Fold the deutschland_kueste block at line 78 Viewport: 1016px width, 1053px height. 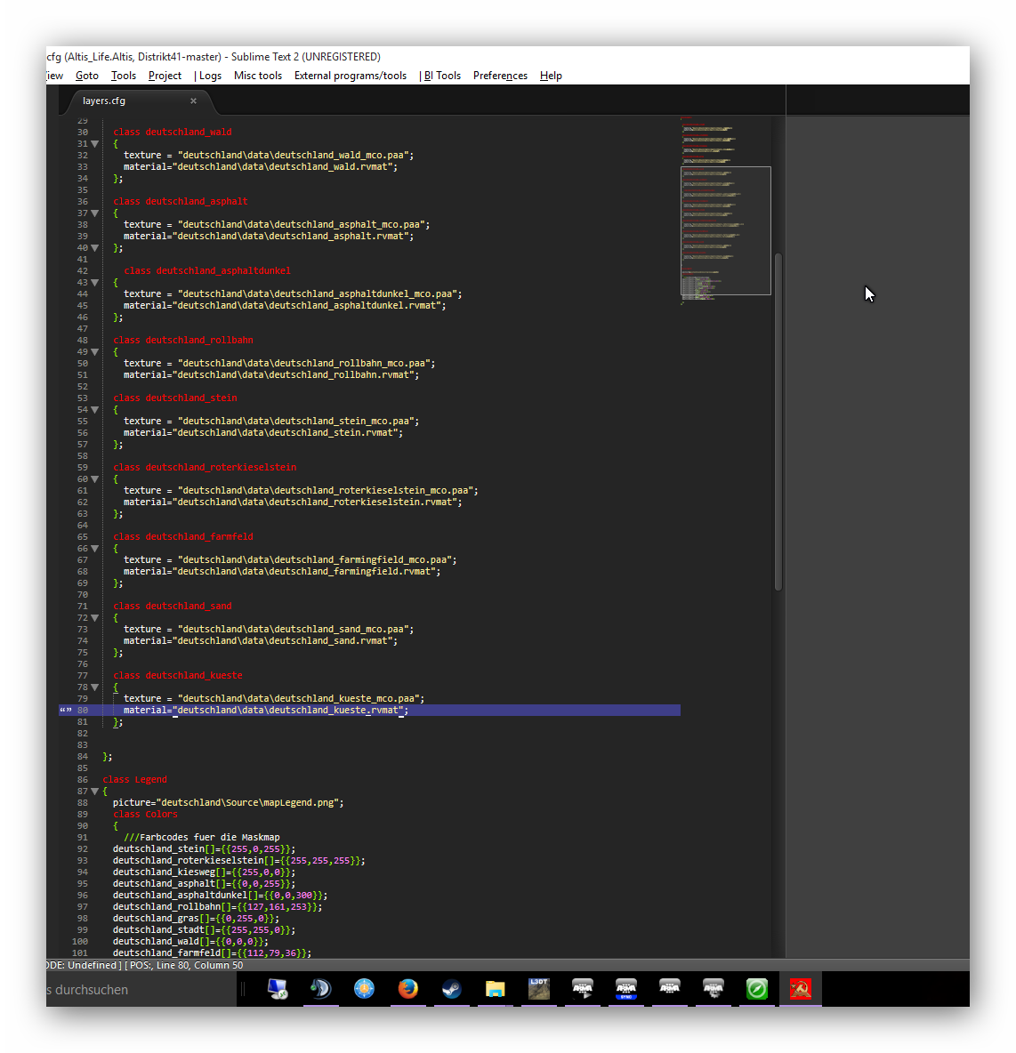pyautogui.click(x=95, y=687)
